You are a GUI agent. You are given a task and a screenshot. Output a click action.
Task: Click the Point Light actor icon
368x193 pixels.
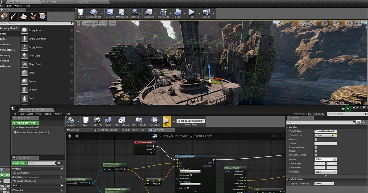[25, 56]
